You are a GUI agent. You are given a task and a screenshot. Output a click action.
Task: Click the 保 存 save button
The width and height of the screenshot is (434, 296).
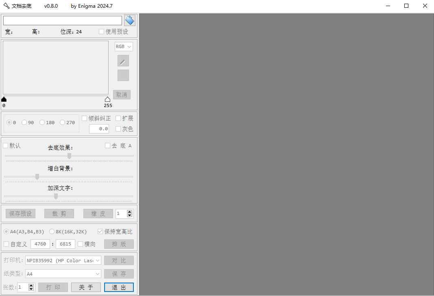click(119, 274)
